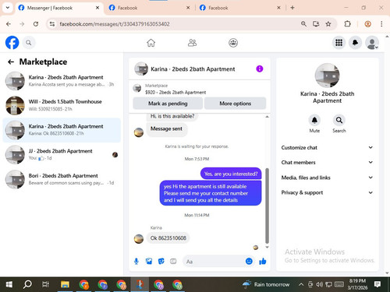Click the address bar URL
This screenshot has height=292, width=390.
click(115, 24)
